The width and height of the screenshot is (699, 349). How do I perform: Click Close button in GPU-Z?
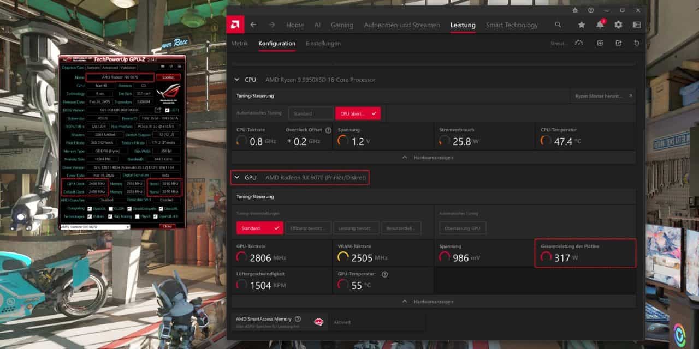point(168,226)
